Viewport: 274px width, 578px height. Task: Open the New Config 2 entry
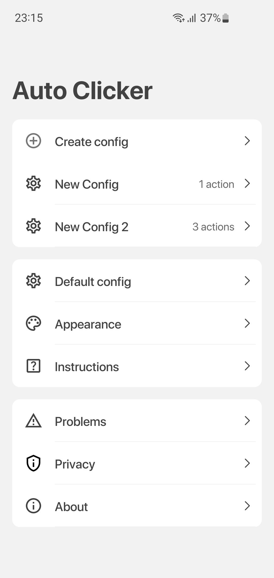tap(137, 226)
